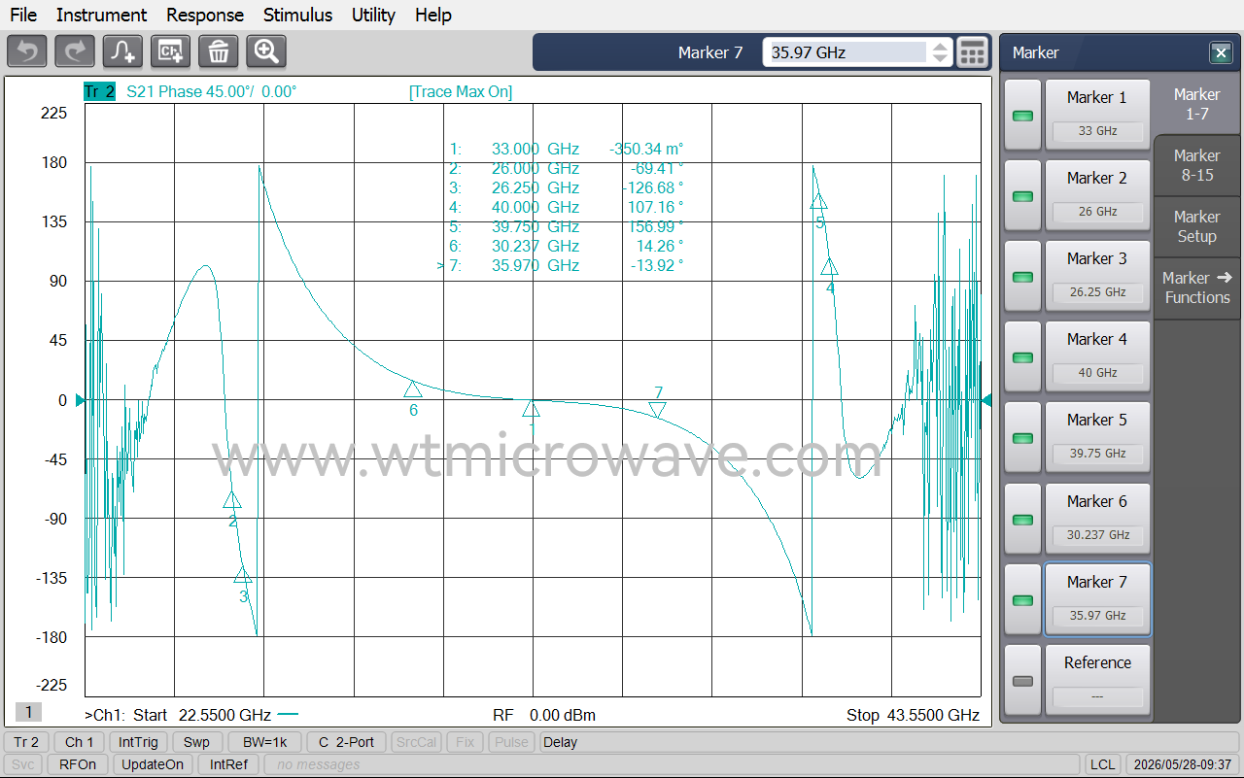Select Marker 5 at 39.75 GHz
Viewport: 1244px width, 778px height.
[x=1097, y=438]
